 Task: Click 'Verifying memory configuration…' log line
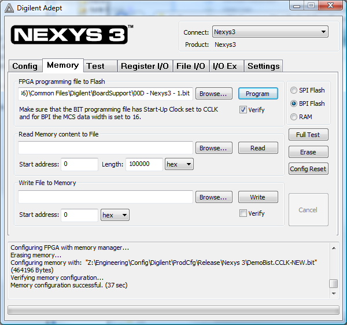tap(57, 278)
